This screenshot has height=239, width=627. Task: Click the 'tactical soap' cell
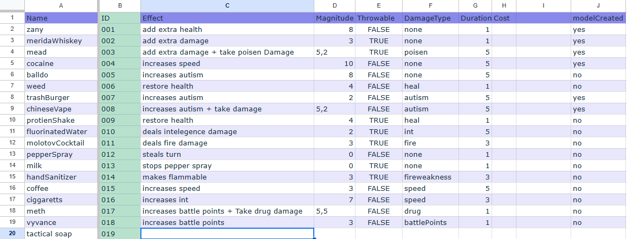coord(61,234)
